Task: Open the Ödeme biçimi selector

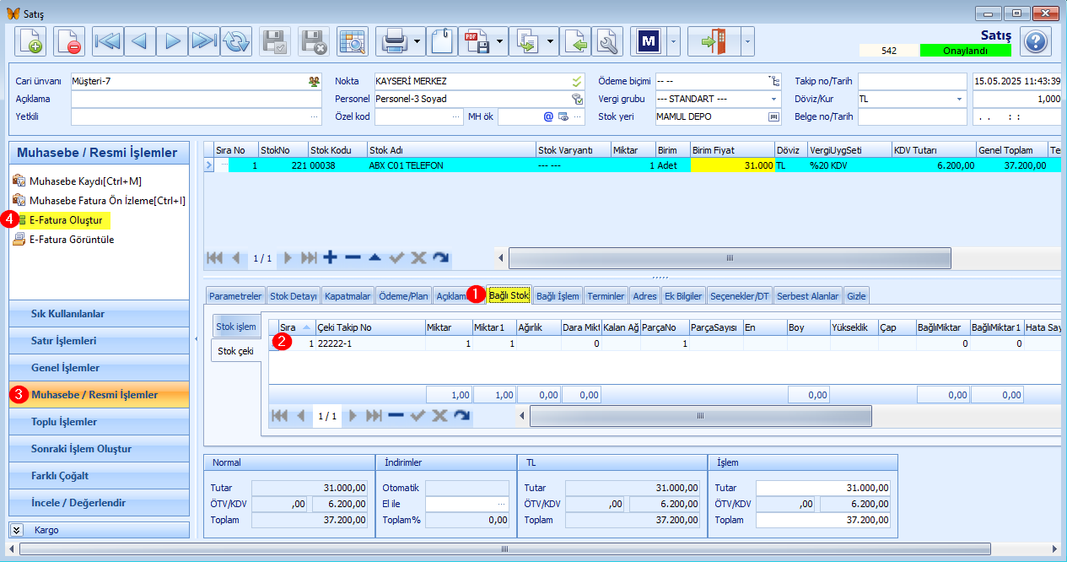Action: 773,81
